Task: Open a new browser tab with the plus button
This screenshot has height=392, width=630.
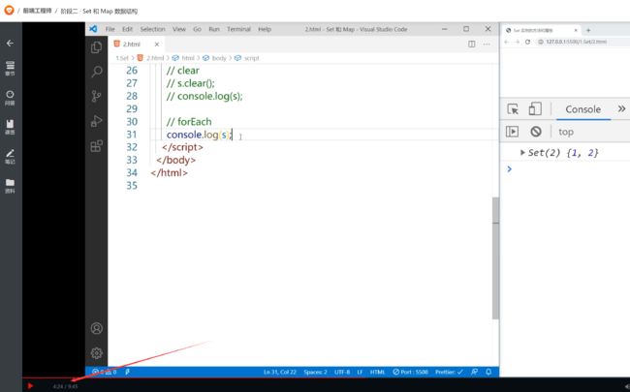Action: (x=588, y=30)
